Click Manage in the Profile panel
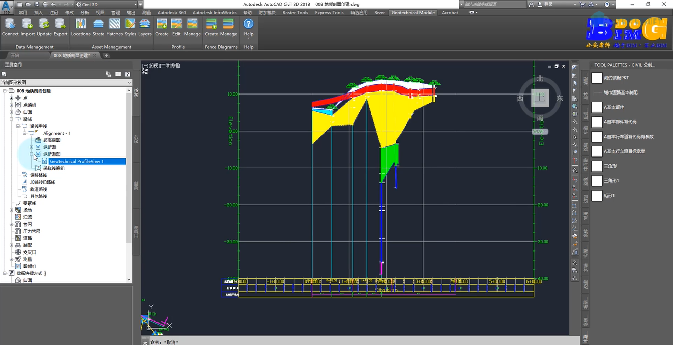Viewport: 673px width, 345px height. tap(192, 27)
